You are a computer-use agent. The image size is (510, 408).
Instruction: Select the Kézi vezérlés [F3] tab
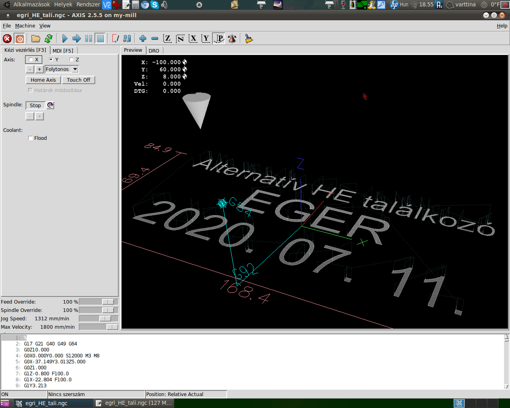[25, 50]
